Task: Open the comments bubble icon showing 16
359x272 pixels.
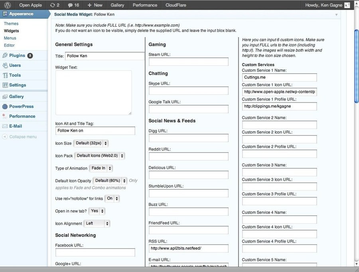Action: pyautogui.click(x=70, y=5)
